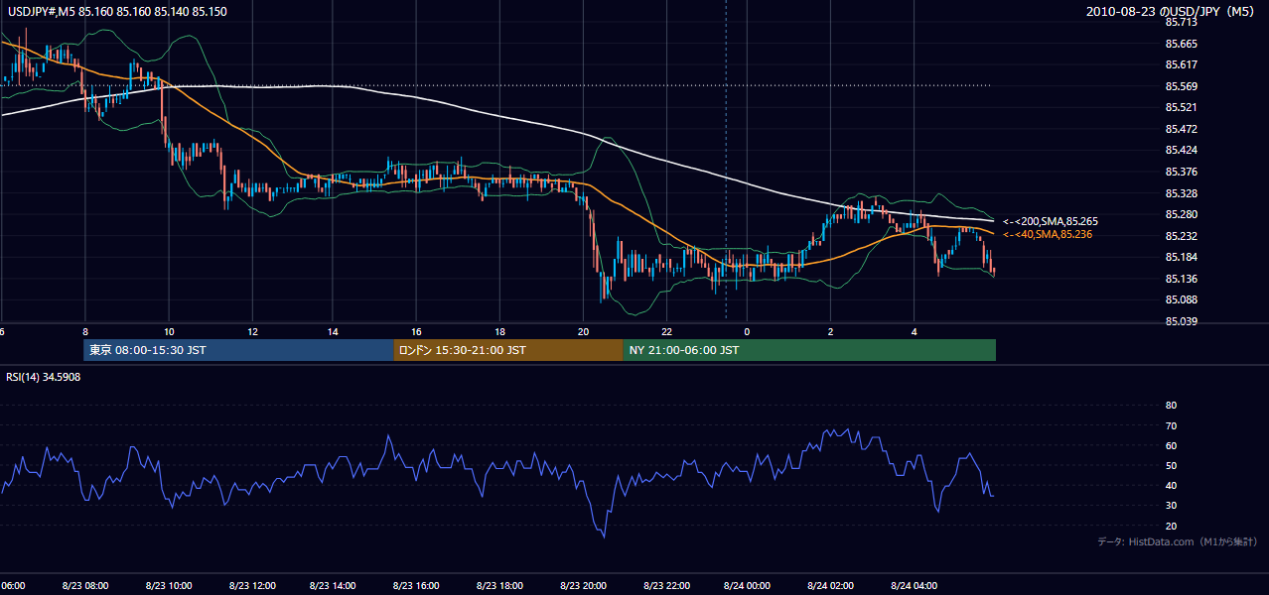The image size is (1269, 595).
Task: Click RSI scale value 80
Action: coord(1171,406)
